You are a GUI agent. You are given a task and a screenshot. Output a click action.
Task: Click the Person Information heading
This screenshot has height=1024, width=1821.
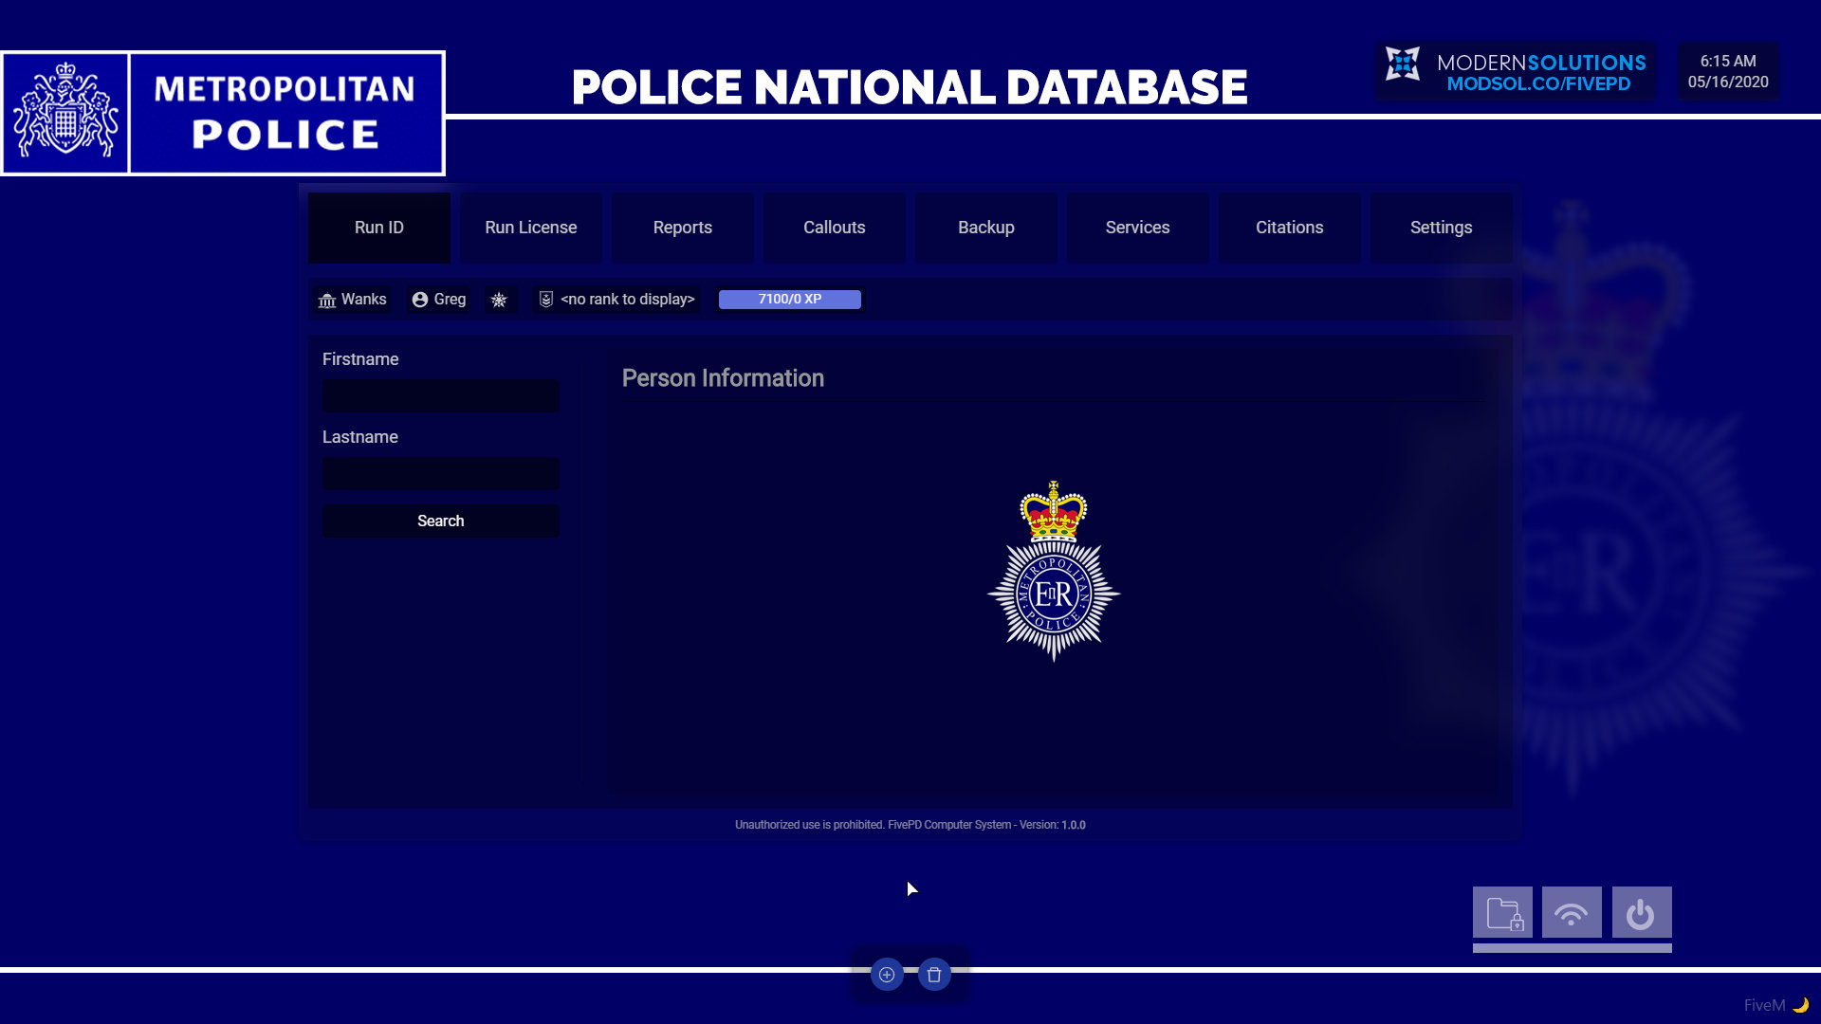click(723, 378)
